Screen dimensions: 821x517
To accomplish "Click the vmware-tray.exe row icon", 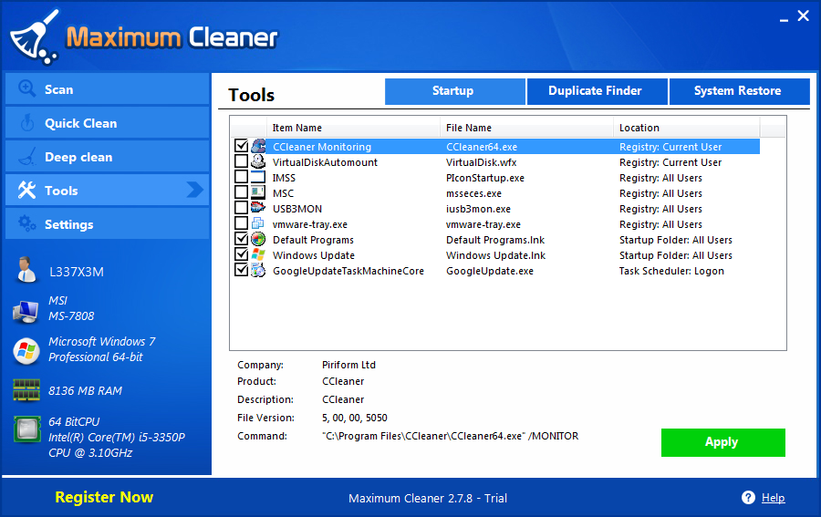I will 258,222.
